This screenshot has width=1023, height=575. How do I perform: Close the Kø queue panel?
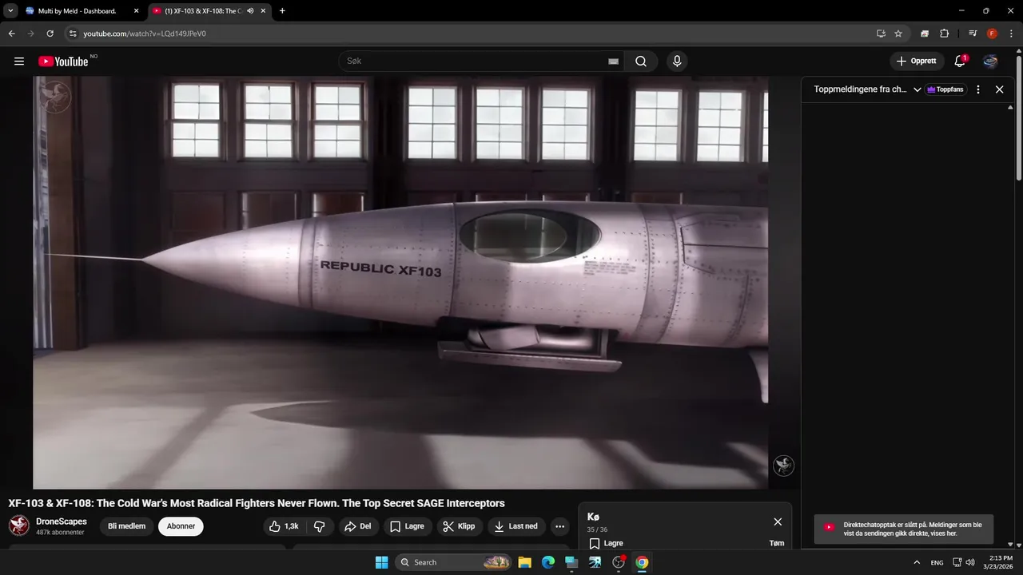coord(778,521)
